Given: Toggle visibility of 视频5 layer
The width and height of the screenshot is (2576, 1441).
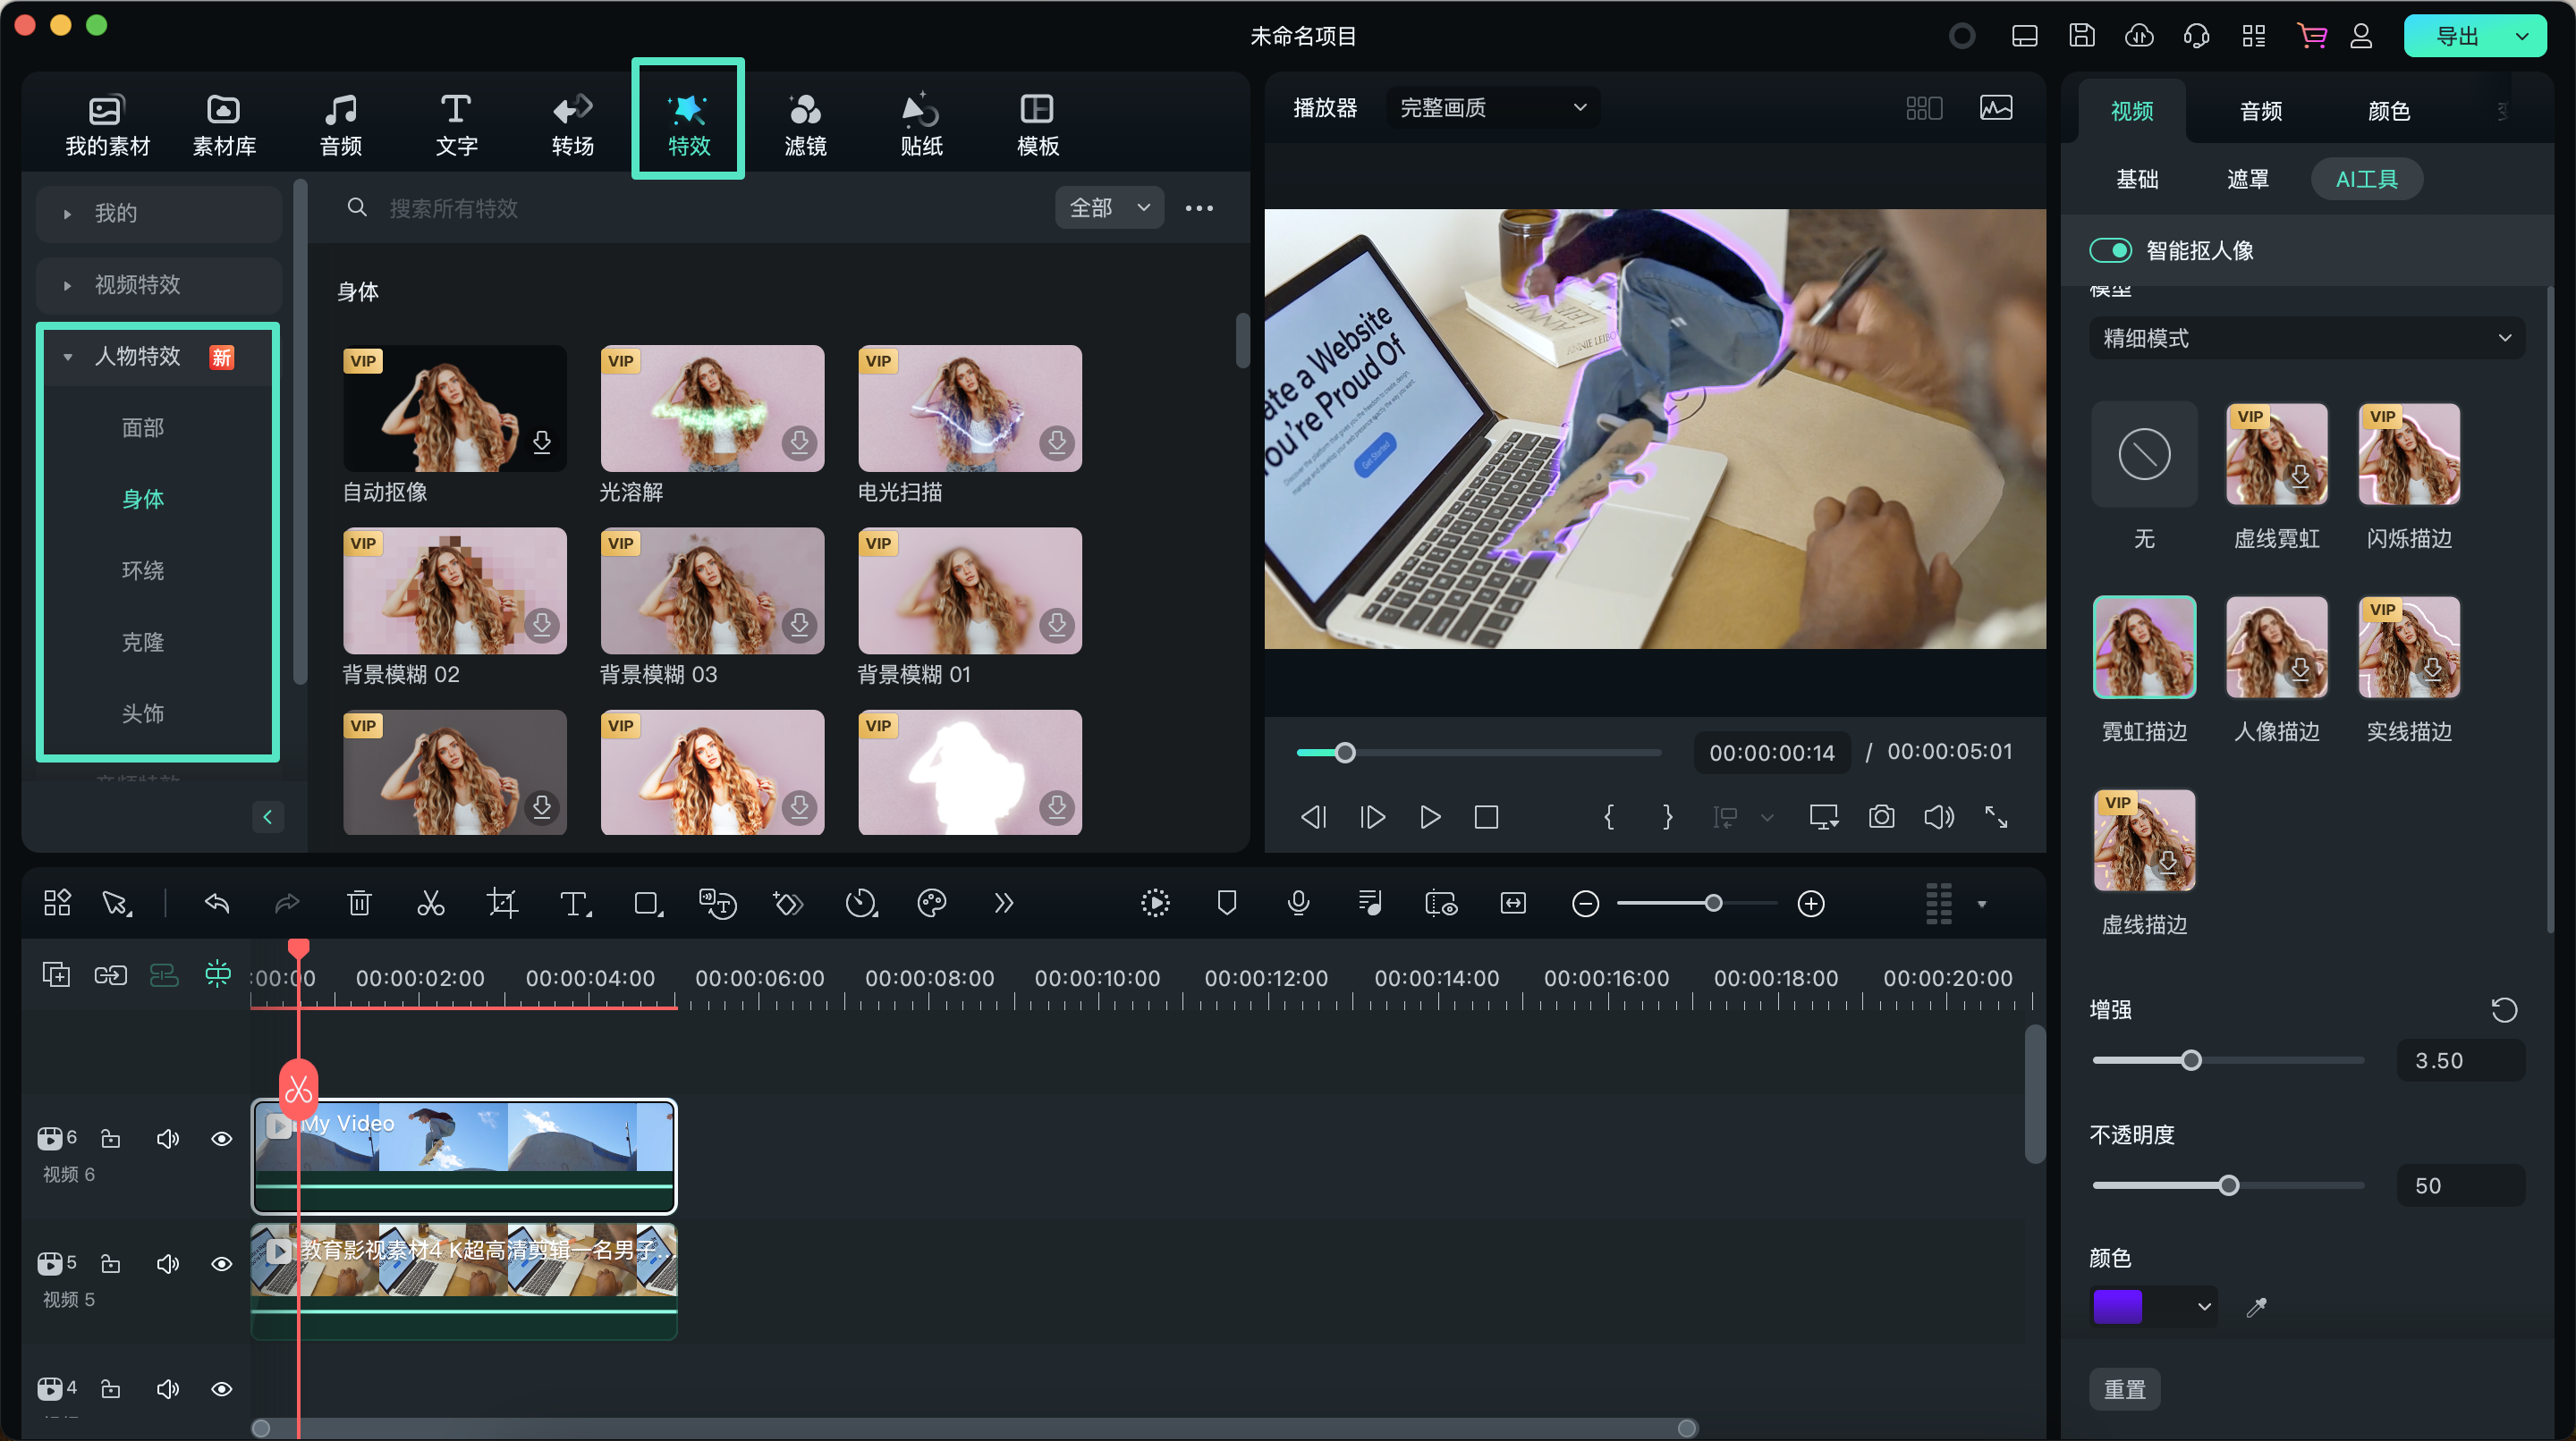Looking at the screenshot, I should (219, 1260).
